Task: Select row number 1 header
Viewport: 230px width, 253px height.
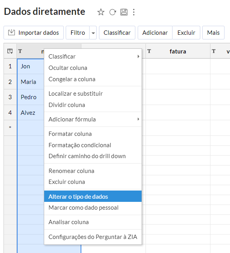Action: click(10, 66)
